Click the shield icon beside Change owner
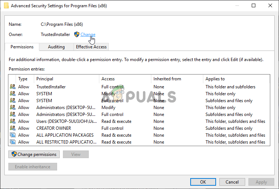279x189 pixels. click(76, 35)
